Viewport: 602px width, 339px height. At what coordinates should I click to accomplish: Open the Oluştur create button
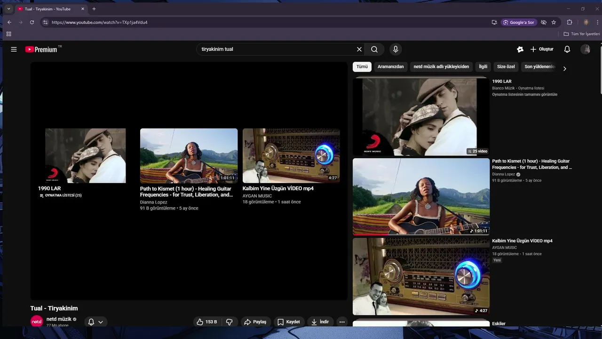[542, 49]
